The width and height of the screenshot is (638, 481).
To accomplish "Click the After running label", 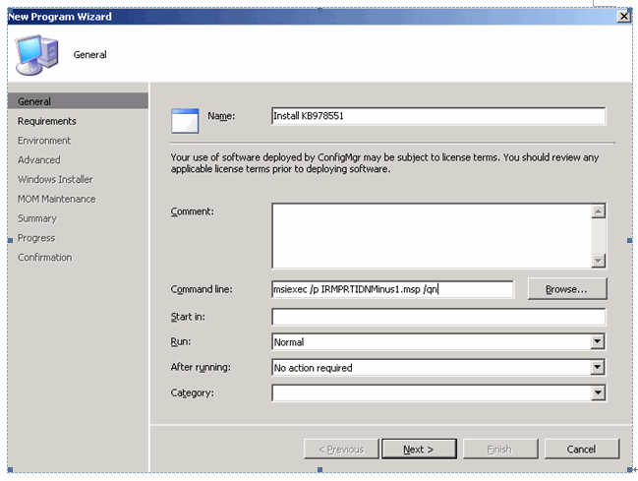I will coord(201,367).
